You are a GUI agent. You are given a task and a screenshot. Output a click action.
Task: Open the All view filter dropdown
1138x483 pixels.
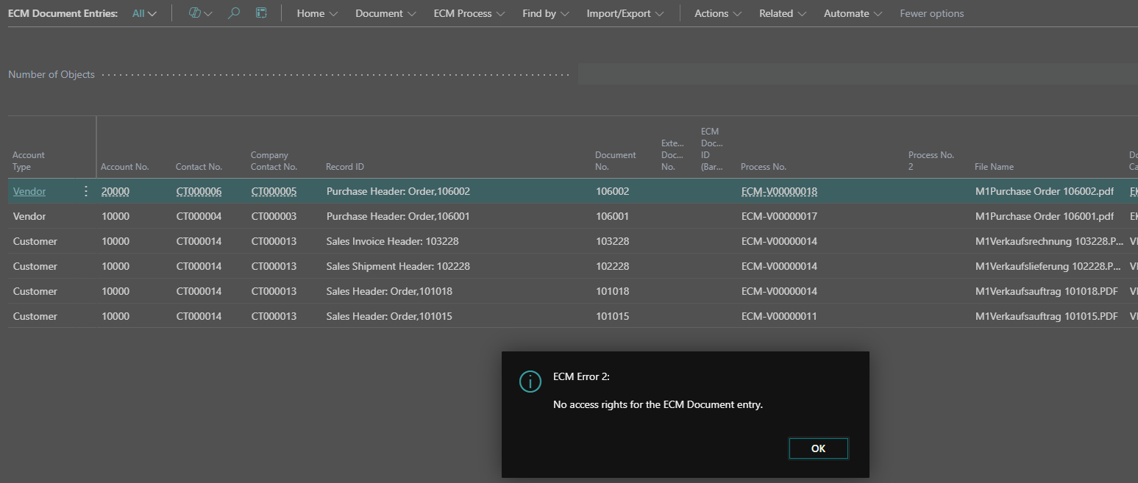pos(144,13)
